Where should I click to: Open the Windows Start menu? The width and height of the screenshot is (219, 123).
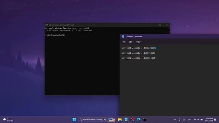74,120
